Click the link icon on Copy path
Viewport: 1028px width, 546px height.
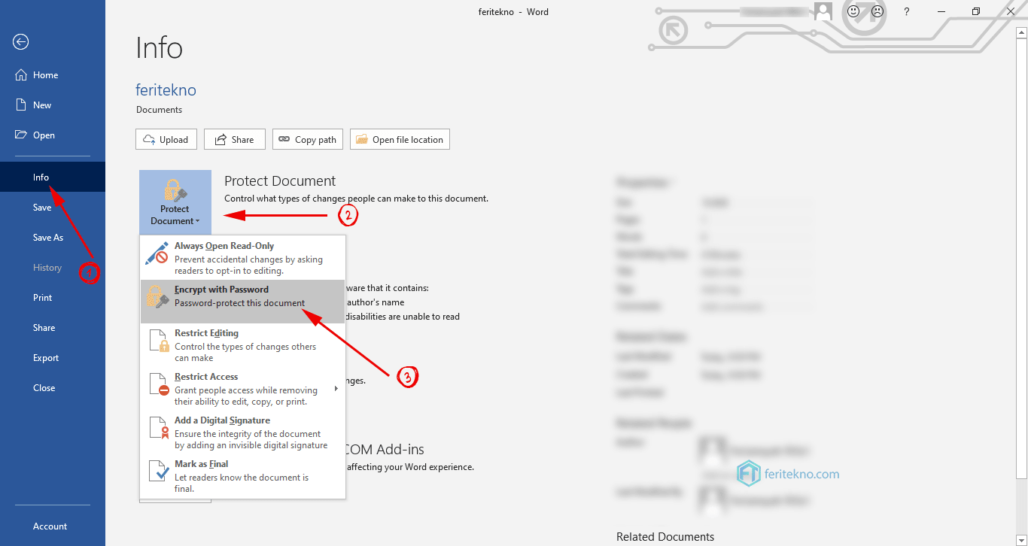click(284, 139)
